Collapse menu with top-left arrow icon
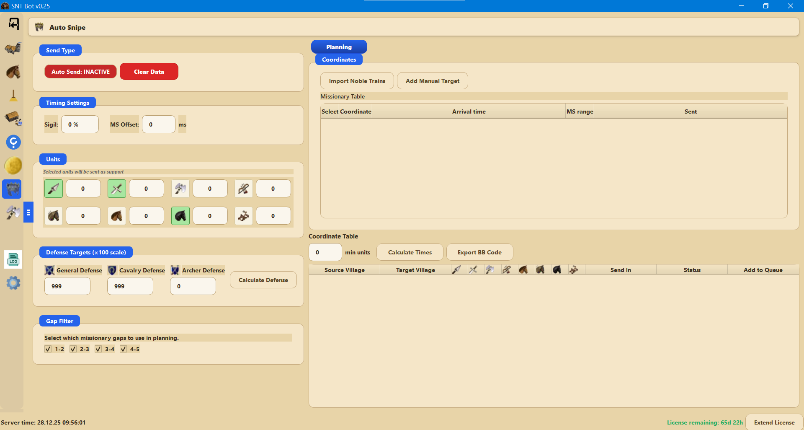 click(x=13, y=24)
